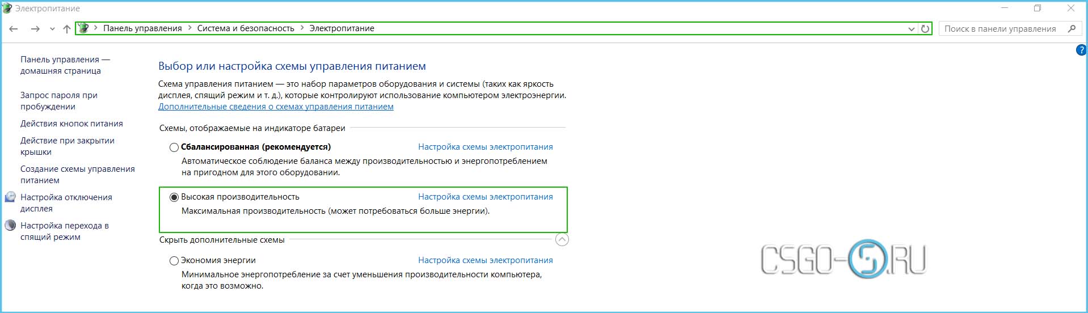
Task: Select Сбалансированная (рекомендуется) radio button
Action: click(174, 147)
